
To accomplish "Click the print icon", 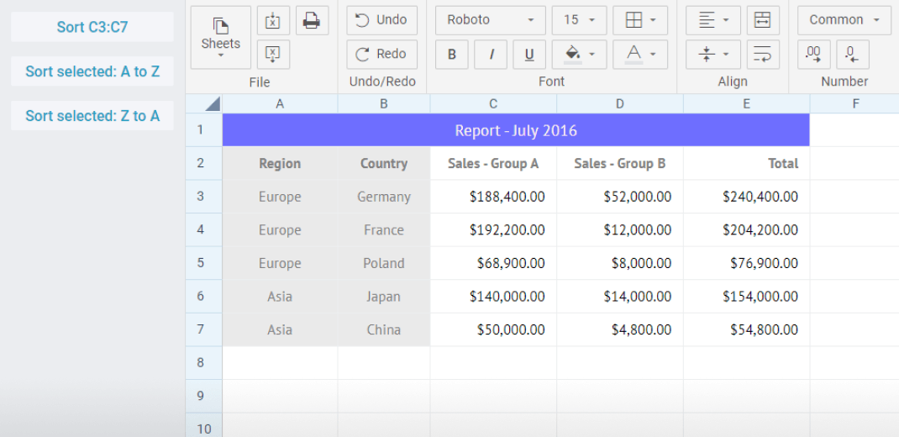I will [x=312, y=21].
